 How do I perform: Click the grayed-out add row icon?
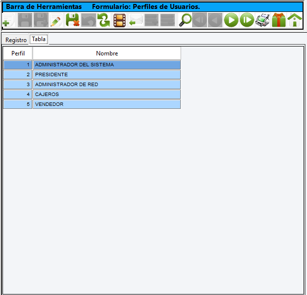tap(152, 20)
